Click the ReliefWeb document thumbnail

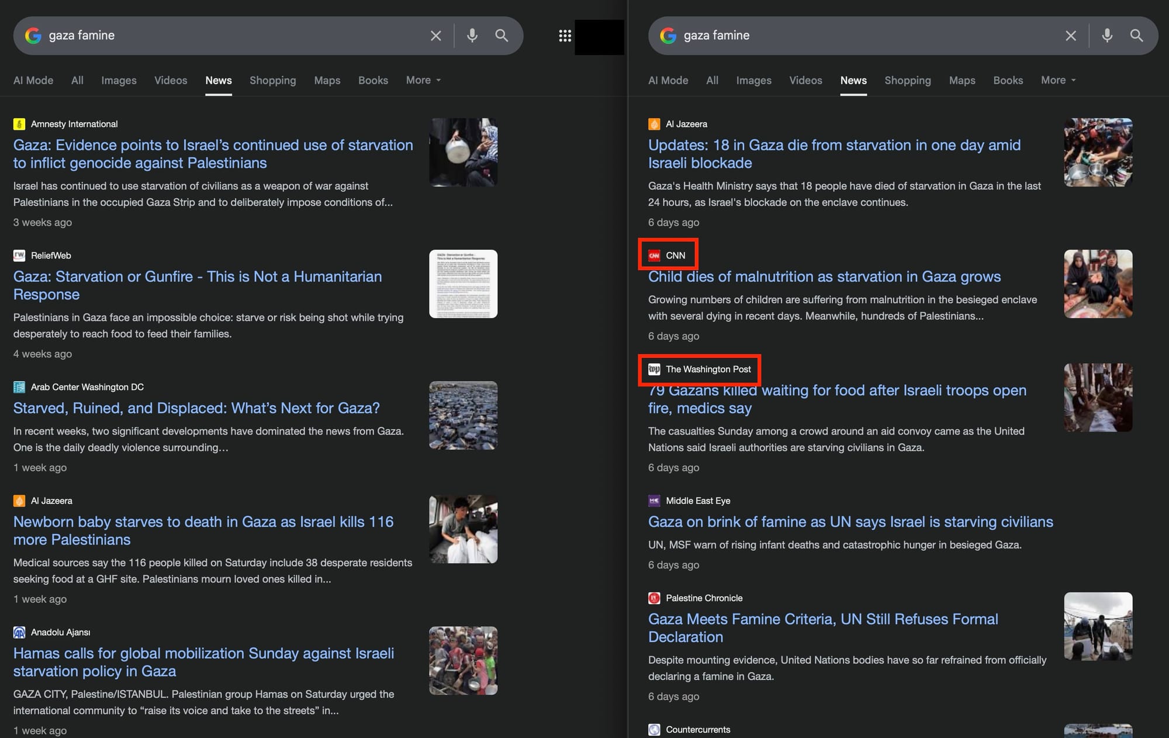click(463, 284)
